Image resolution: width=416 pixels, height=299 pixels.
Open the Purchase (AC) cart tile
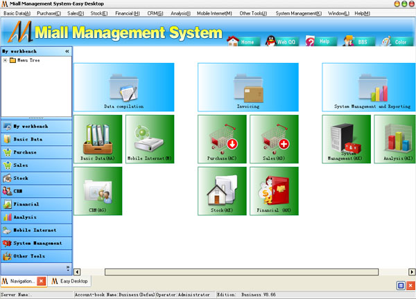(x=222, y=139)
